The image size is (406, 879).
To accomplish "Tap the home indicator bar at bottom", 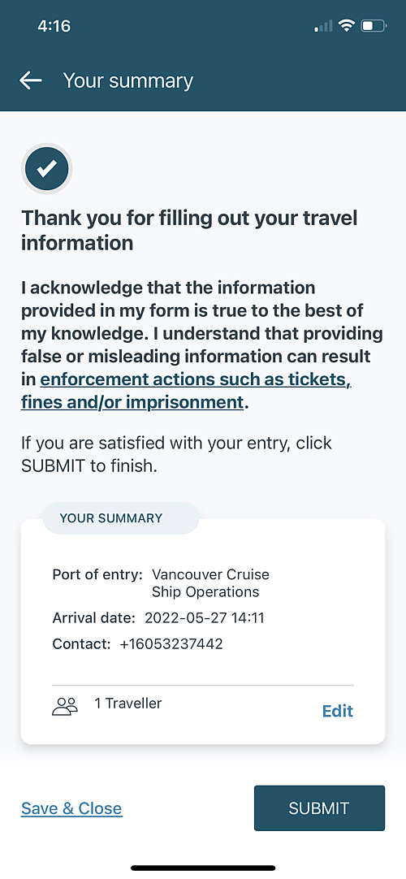I will (203, 868).
